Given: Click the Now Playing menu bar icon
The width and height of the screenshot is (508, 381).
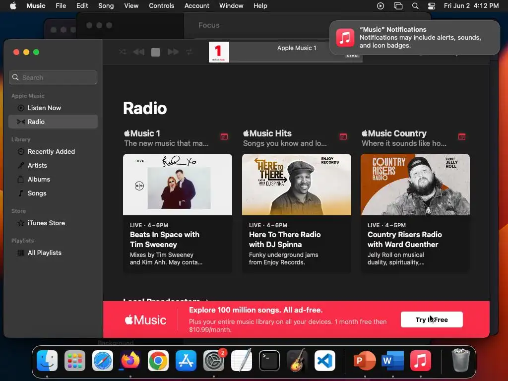Looking at the screenshot, I should coord(381,6).
